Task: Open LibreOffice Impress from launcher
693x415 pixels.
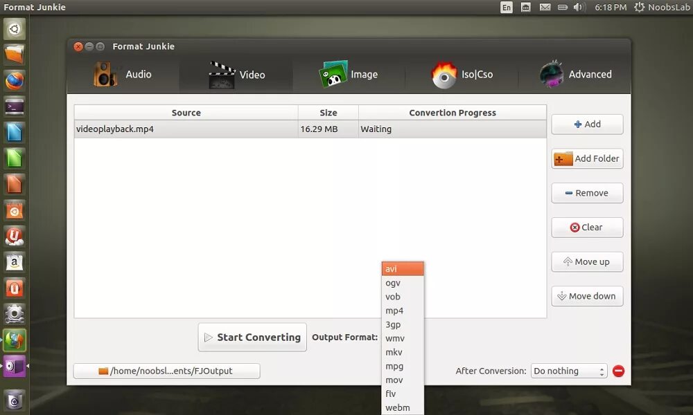Action: click(x=15, y=185)
